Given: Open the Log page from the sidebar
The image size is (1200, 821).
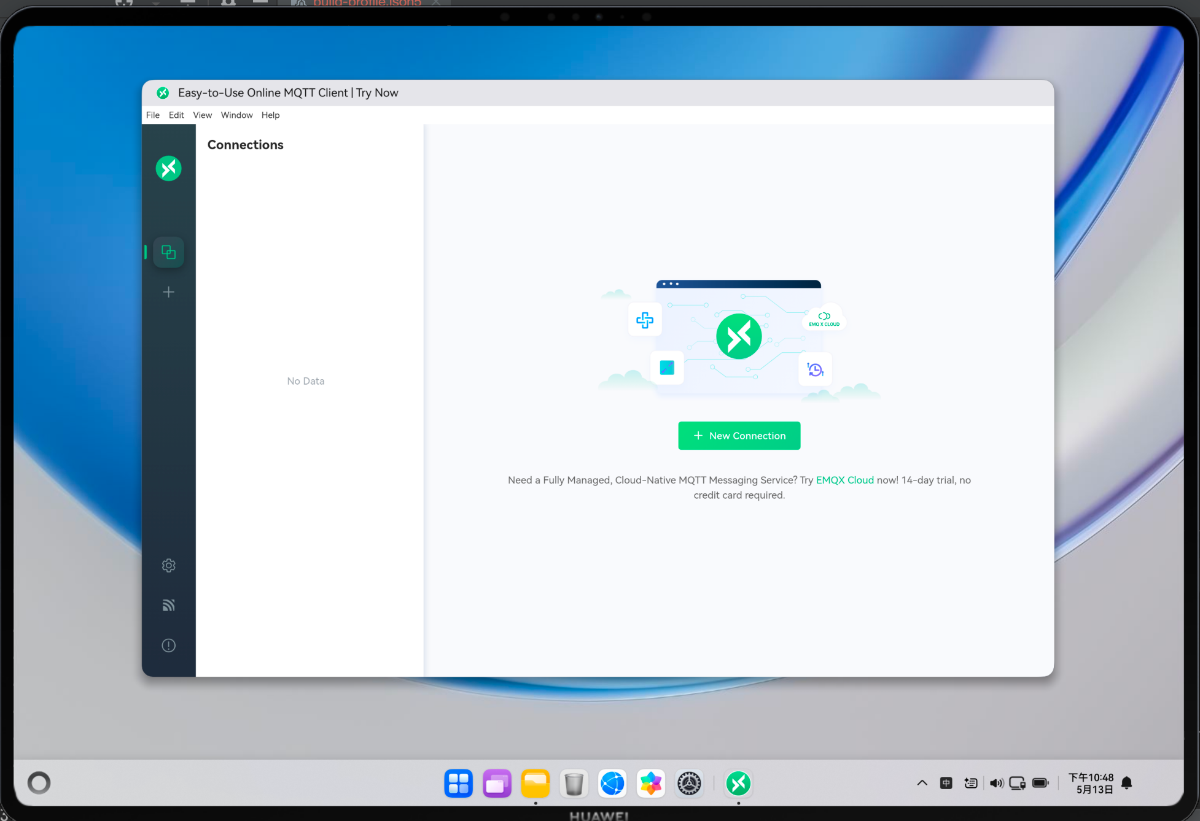Looking at the screenshot, I should (168, 605).
